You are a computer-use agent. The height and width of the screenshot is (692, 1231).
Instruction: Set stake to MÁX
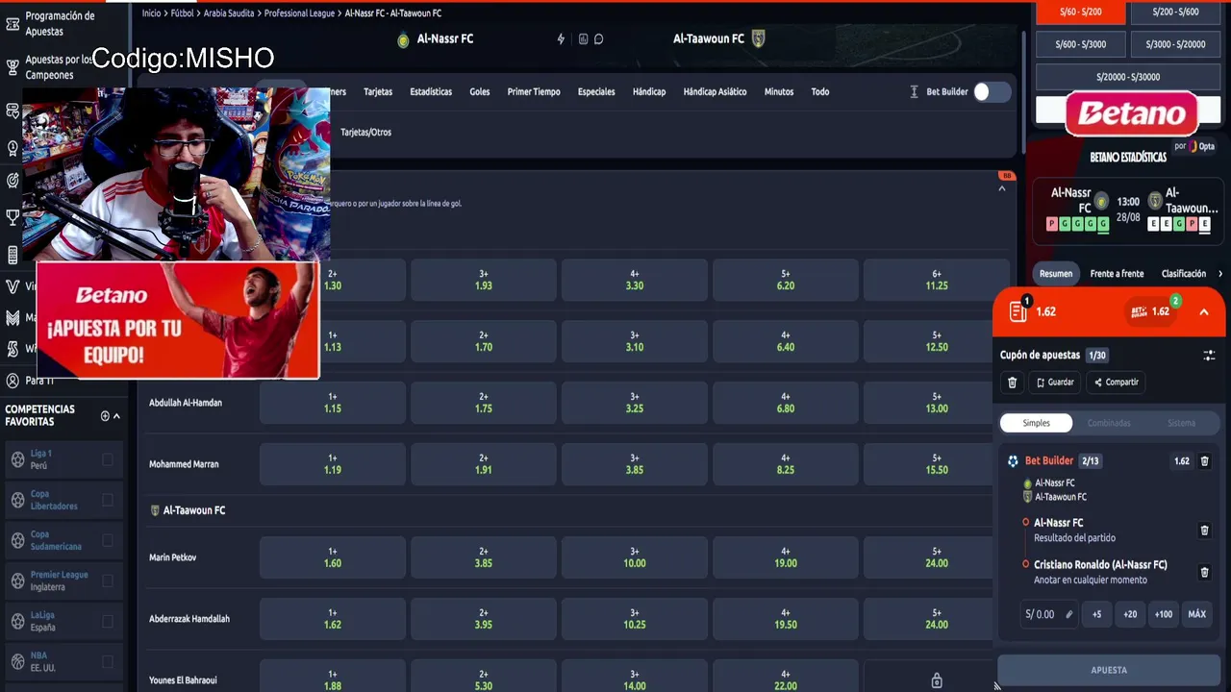tap(1196, 614)
